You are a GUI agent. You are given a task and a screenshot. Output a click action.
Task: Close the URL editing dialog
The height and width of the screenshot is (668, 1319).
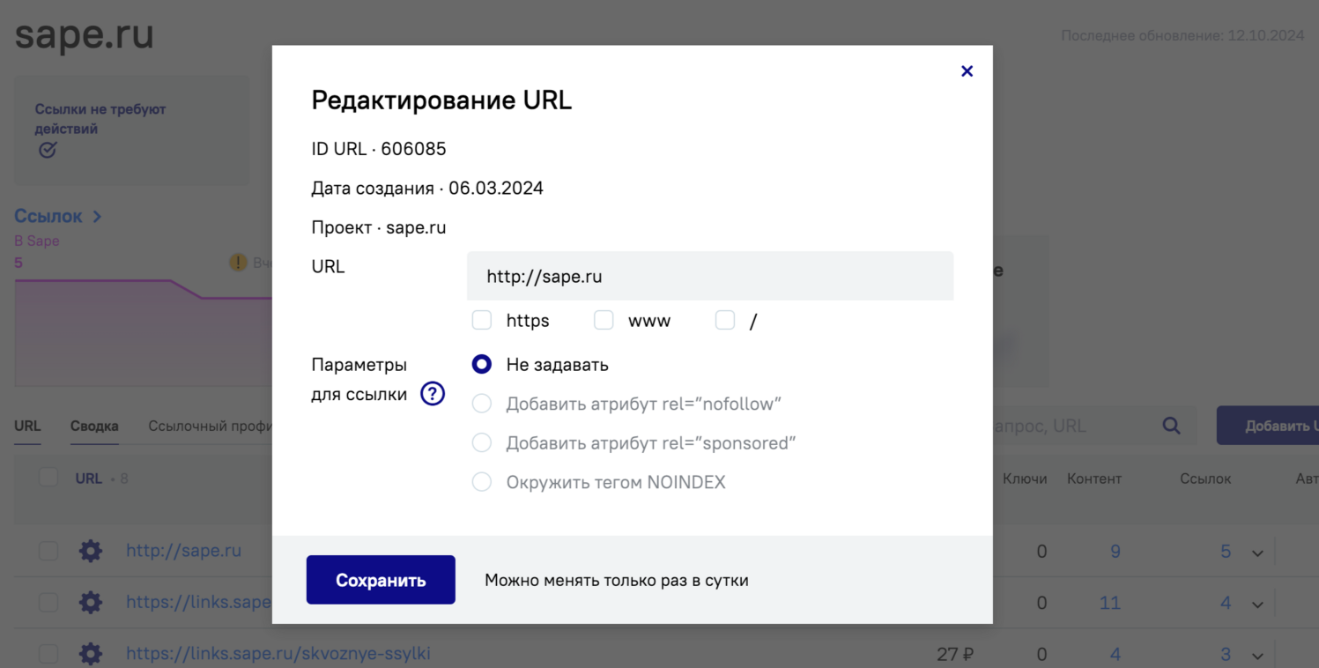click(x=967, y=71)
